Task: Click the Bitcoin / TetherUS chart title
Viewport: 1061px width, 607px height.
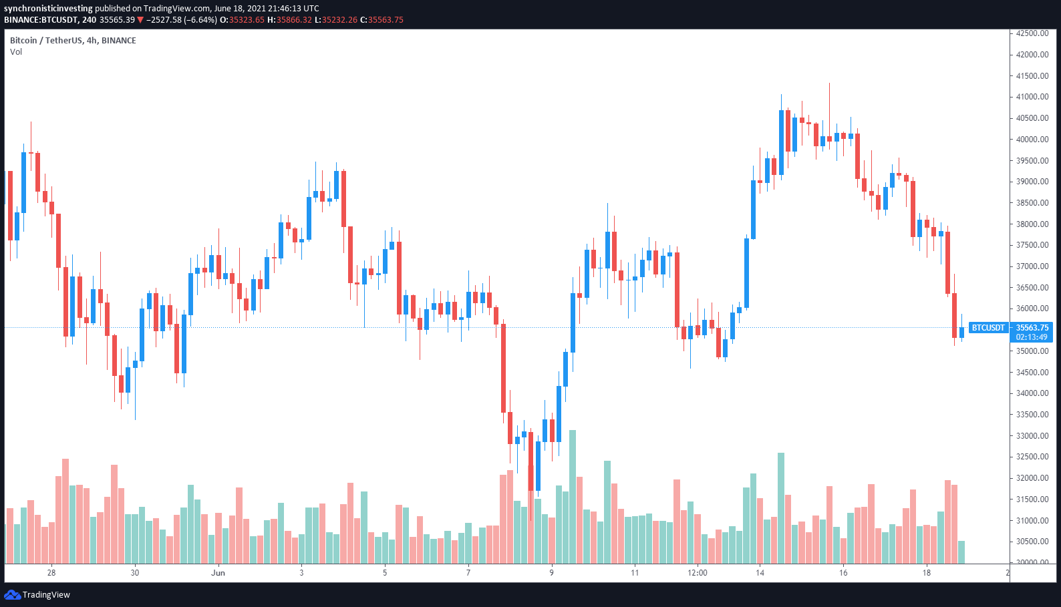Action: point(73,41)
